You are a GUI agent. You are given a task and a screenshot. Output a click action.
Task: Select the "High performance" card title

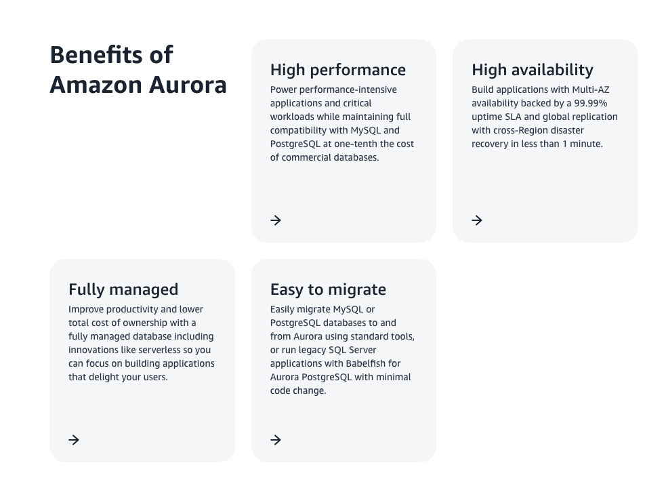pyautogui.click(x=337, y=70)
